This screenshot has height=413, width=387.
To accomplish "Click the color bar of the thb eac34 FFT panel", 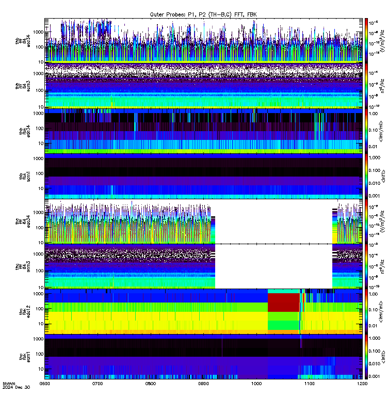I will pyautogui.click(x=366, y=41).
